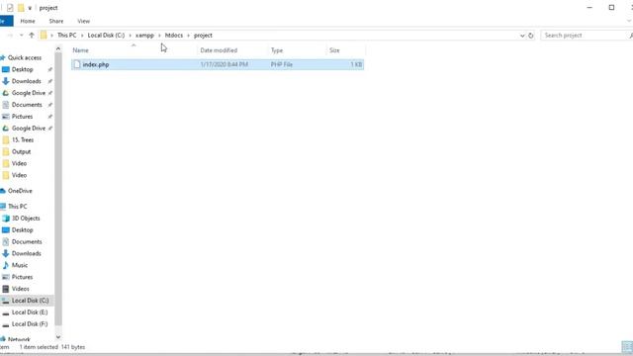This screenshot has width=633, height=356.
Task: Open quick access toolbar customize dropdown
Action: pyautogui.click(x=30, y=8)
